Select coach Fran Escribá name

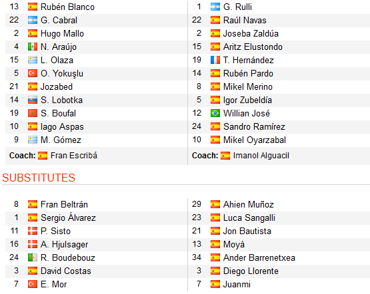click(74, 156)
